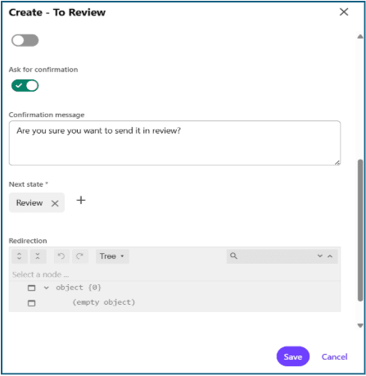Cancel the Create dialog
Screen dimensions: 366x376
[334, 356]
